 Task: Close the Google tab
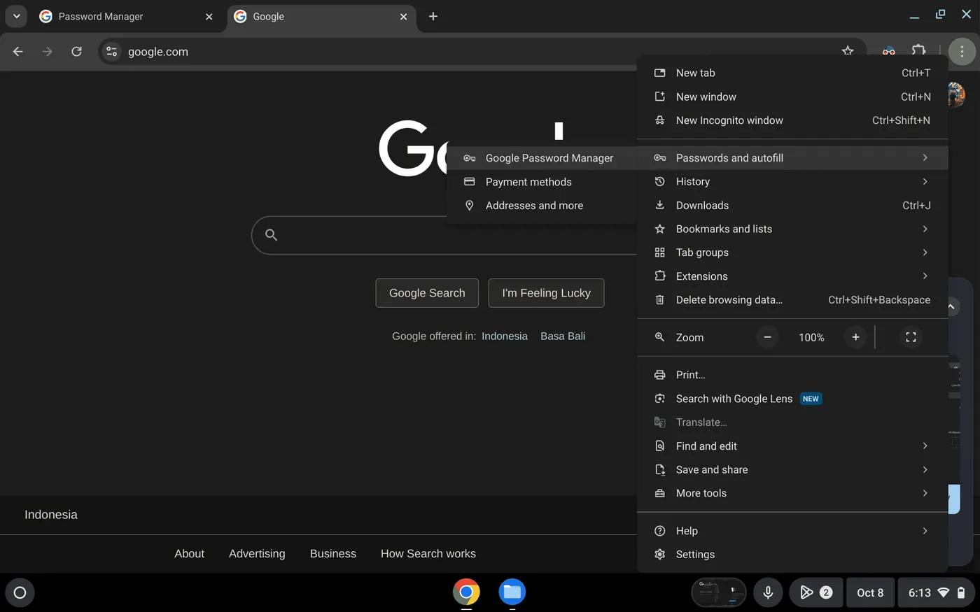pos(403,17)
